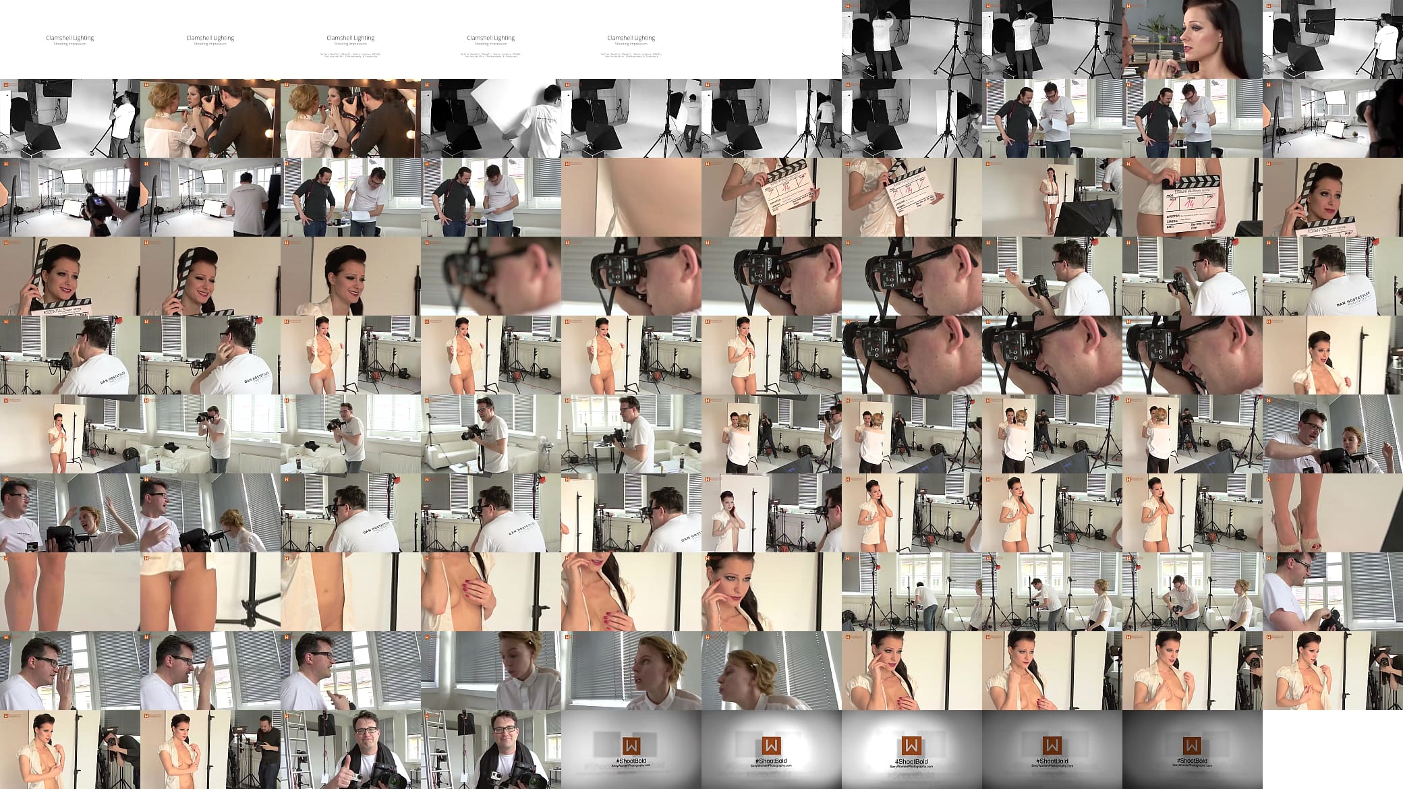The image size is (1403, 789).
Task: Open the frame showing woman's face near bookshelf
Action: coord(1193,39)
